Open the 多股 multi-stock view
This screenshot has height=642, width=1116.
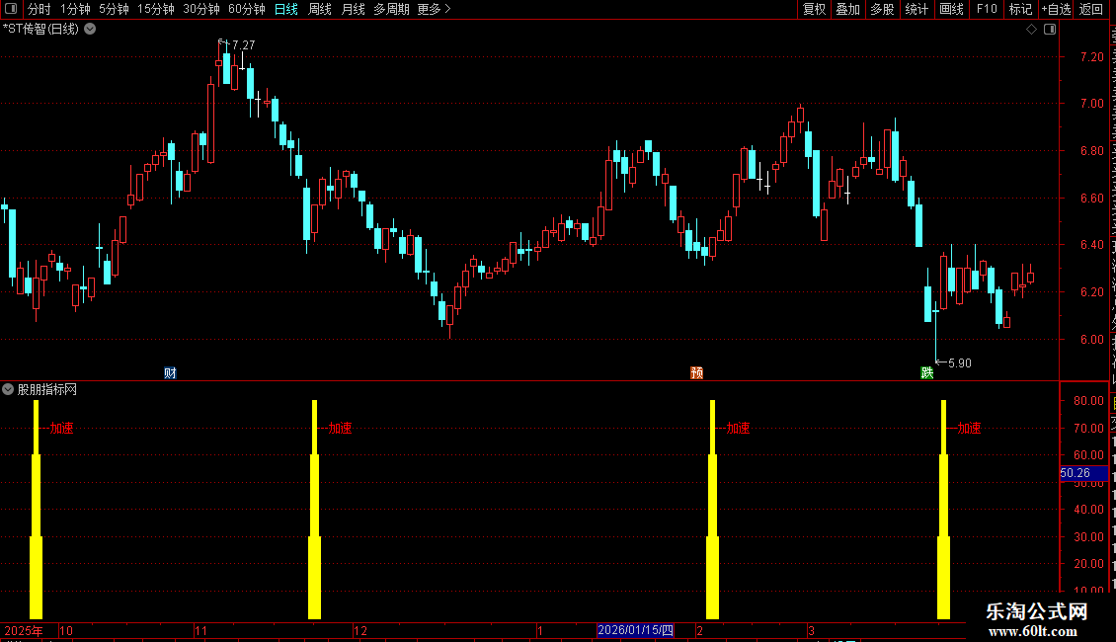883,9
